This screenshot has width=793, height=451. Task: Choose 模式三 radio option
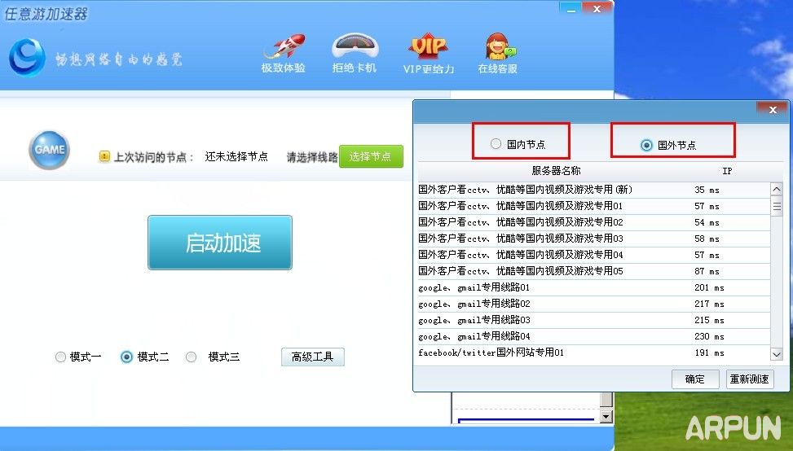(x=191, y=357)
